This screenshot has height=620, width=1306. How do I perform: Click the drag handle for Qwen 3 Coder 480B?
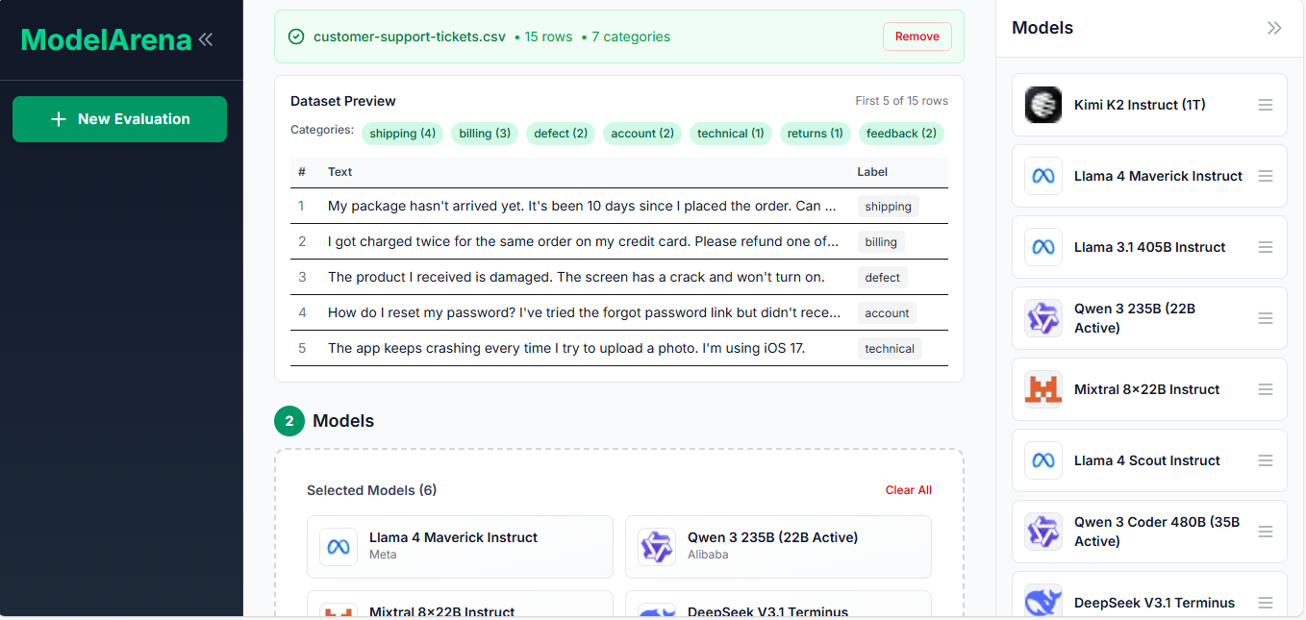(1266, 532)
